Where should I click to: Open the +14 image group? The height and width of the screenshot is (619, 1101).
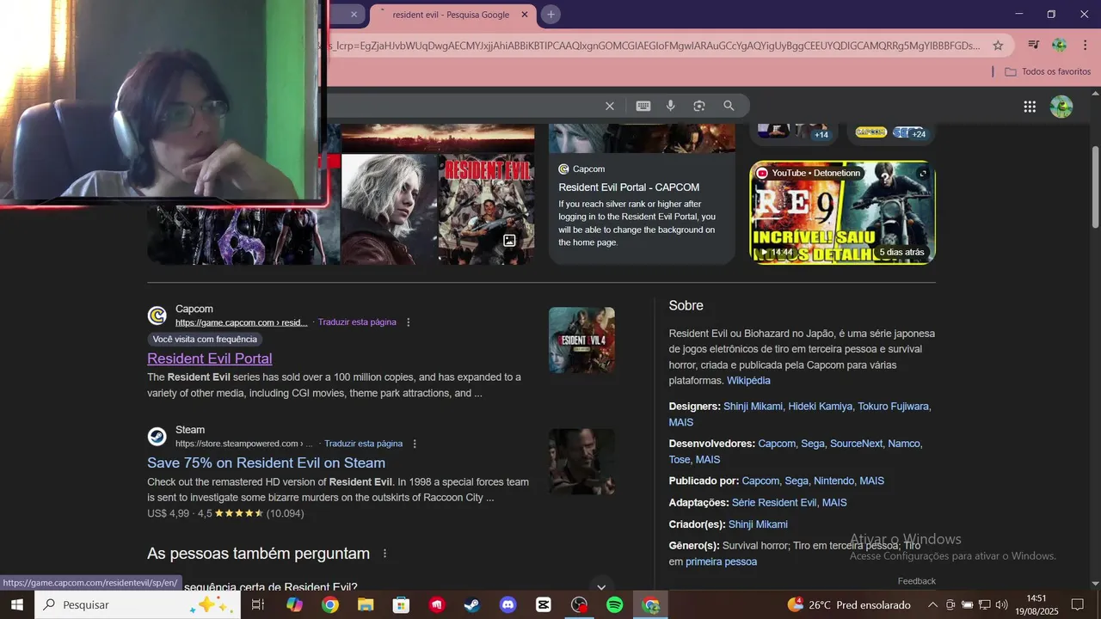click(793, 132)
